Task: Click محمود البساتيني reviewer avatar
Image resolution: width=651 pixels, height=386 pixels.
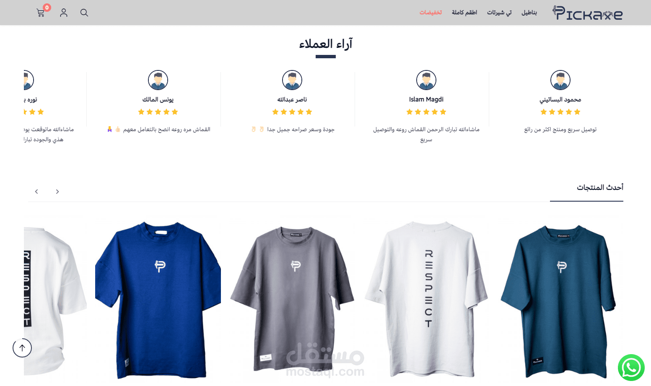Action: pyautogui.click(x=560, y=80)
